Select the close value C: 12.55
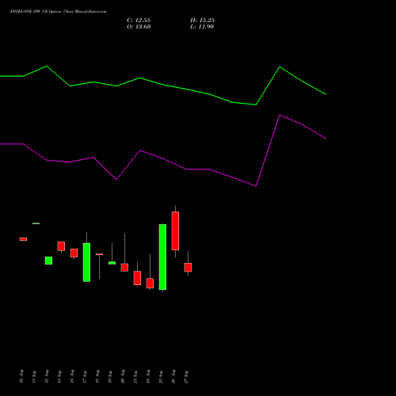The height and width of the screenshot is (396, 396). (x=139, y=21)
